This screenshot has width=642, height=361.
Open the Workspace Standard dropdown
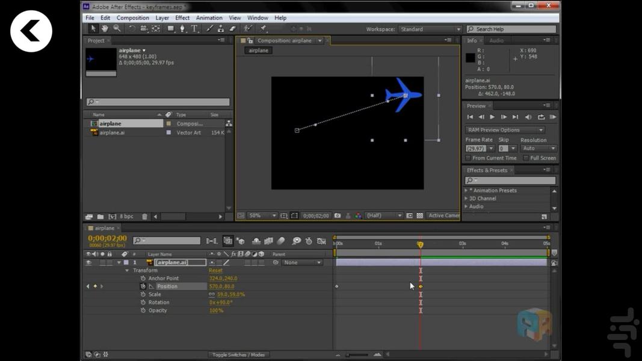point(430,29)
